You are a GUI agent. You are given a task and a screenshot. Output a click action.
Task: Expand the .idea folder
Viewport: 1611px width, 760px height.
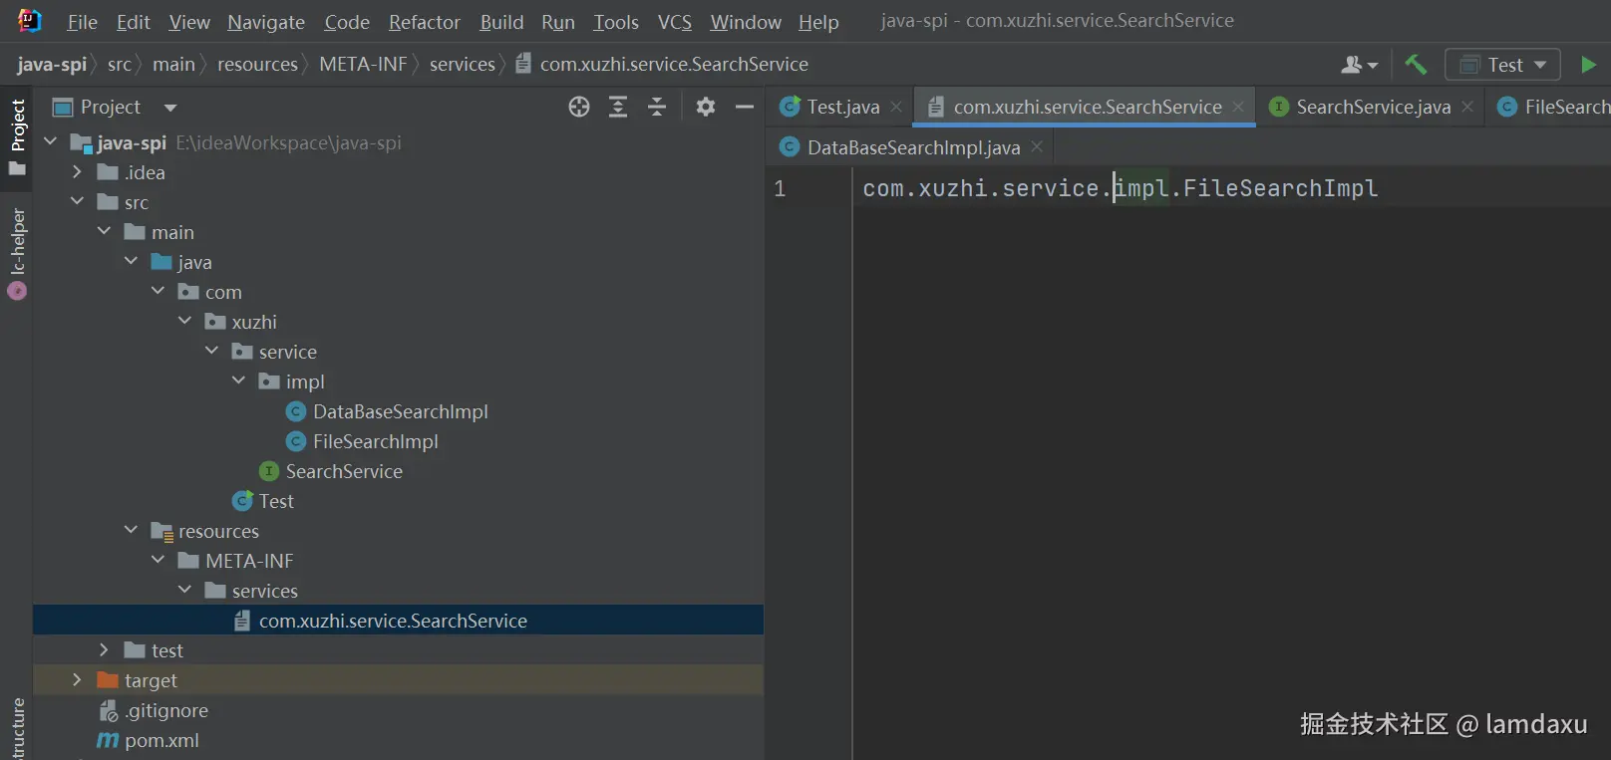[78, 172]
